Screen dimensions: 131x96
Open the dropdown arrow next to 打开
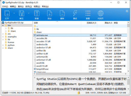[14, 13]
